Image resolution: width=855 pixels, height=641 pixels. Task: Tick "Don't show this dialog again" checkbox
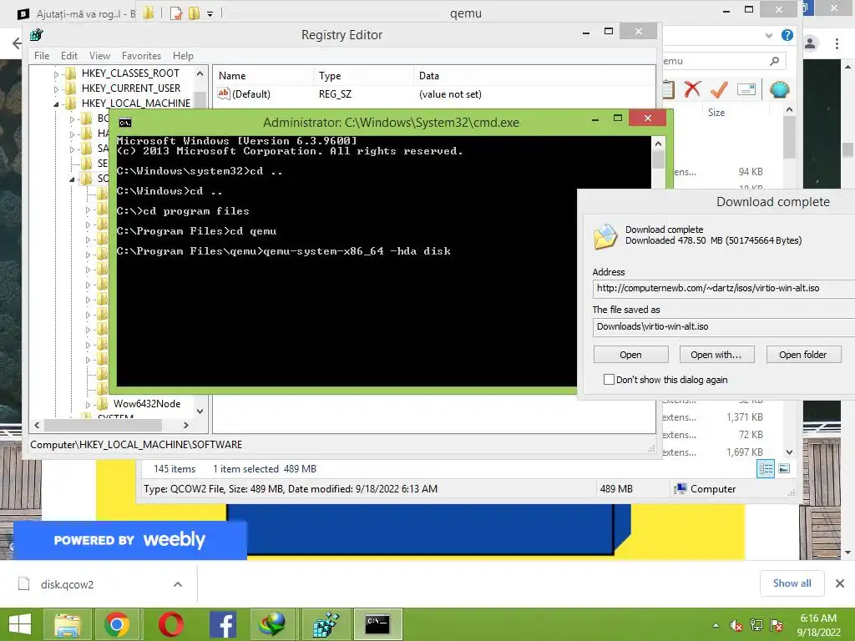coord(609,380)
